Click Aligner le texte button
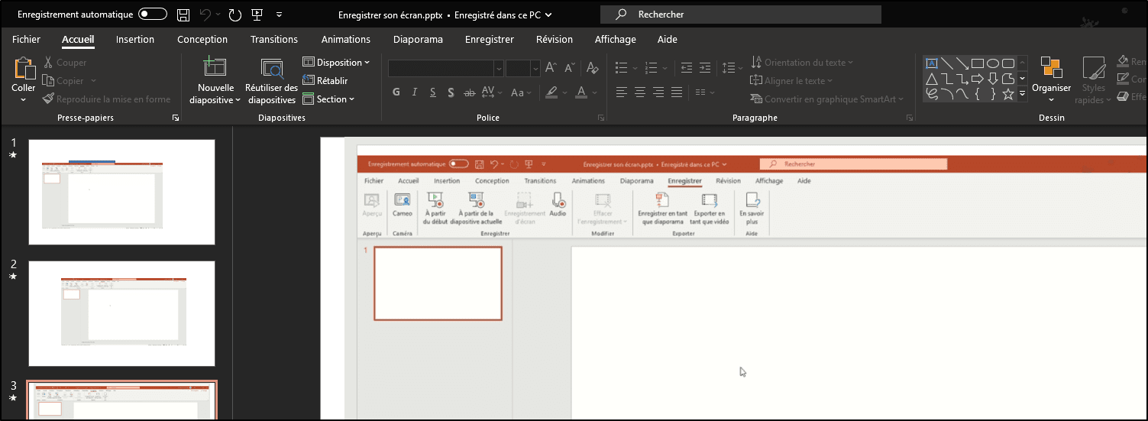The width and height of the screenshot is (1148, 421). click(792, 81)
